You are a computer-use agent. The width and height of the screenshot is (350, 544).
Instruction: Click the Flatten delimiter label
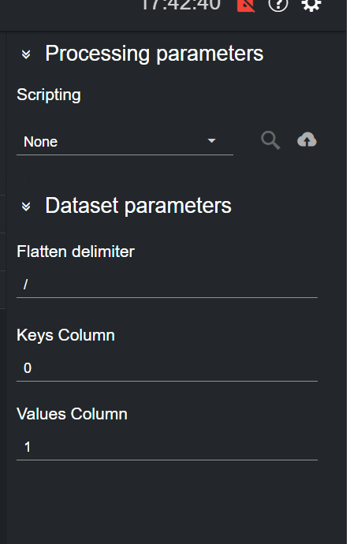pos(76,252)
